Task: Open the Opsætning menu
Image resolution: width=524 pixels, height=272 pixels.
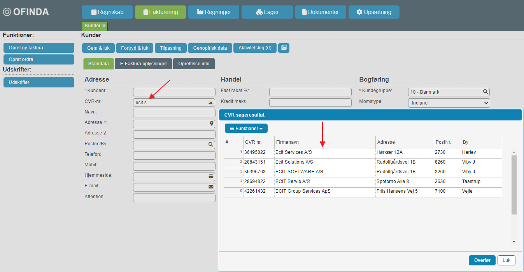Action: (373, 12)
